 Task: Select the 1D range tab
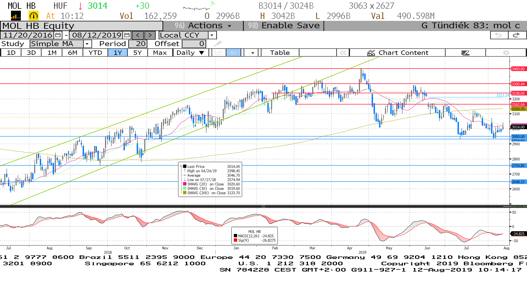point(11,52)
